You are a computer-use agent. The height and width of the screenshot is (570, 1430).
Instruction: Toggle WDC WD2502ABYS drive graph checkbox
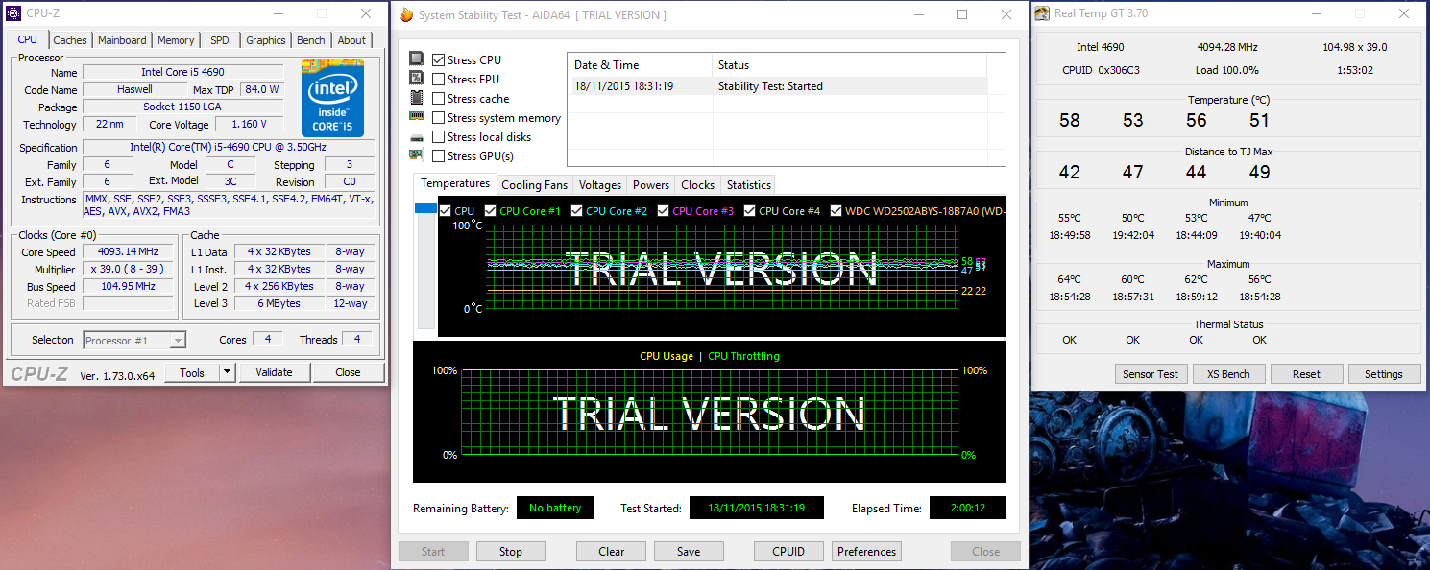[836, 210]
